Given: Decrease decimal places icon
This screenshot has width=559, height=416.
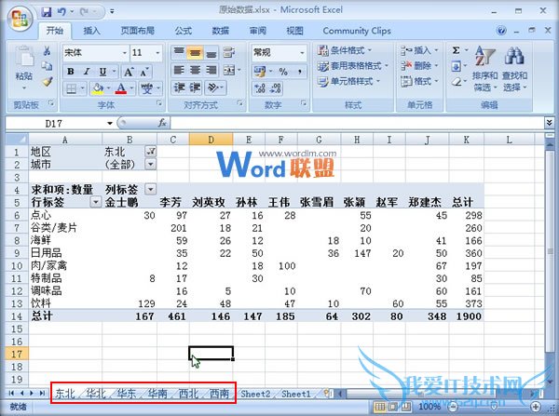Looking at the screenshot, I should click(x=276, y=88).
